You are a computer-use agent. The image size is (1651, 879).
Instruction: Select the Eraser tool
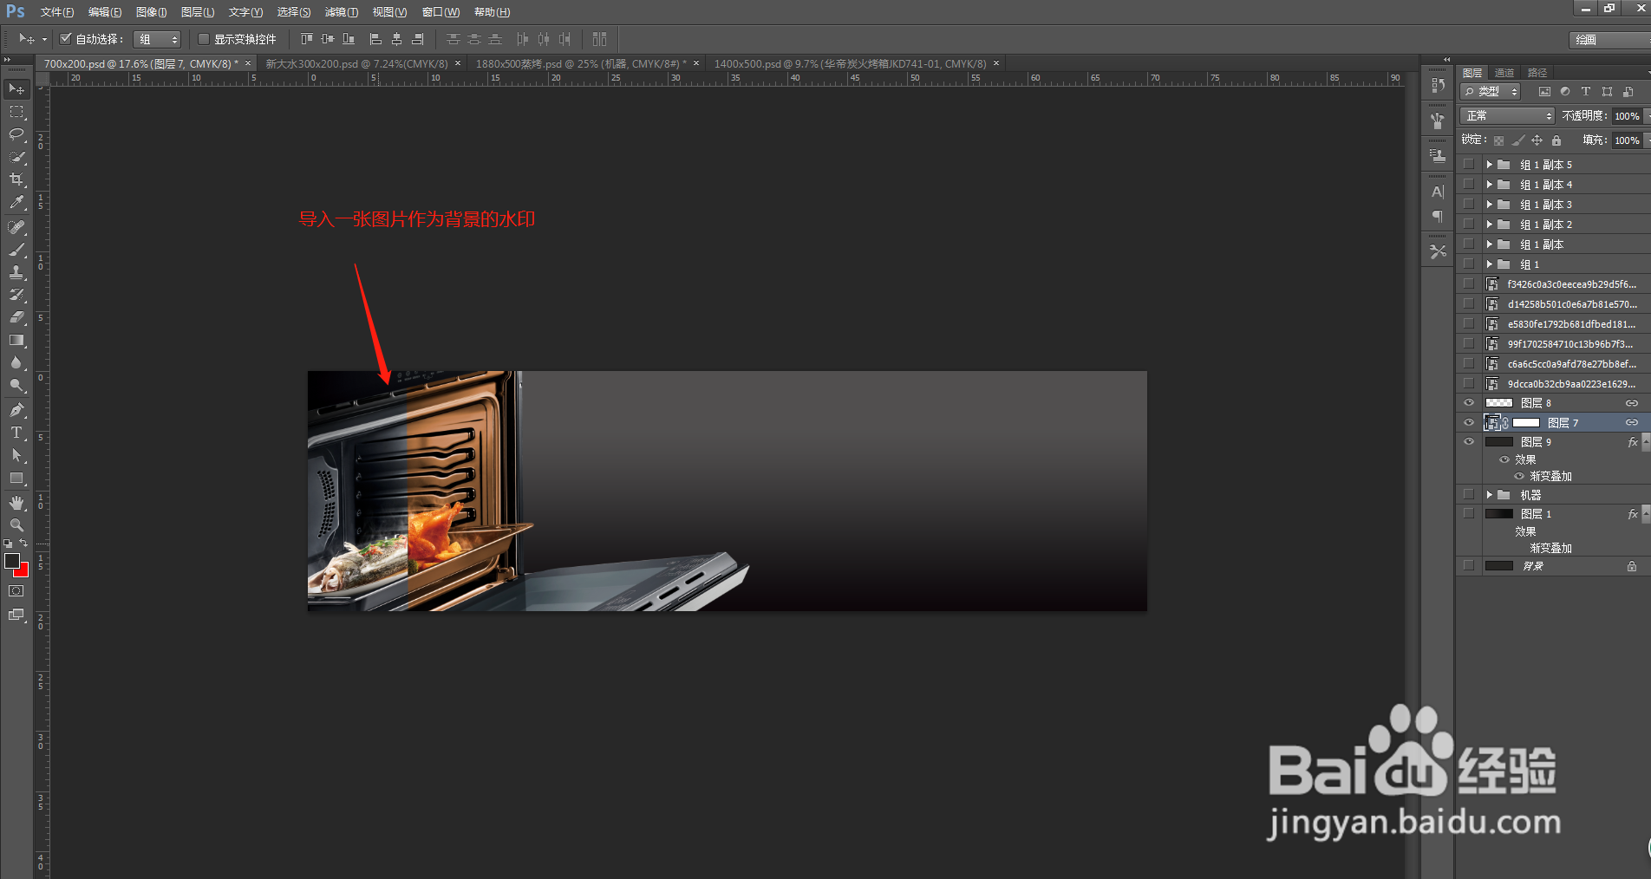click(16, 317)
